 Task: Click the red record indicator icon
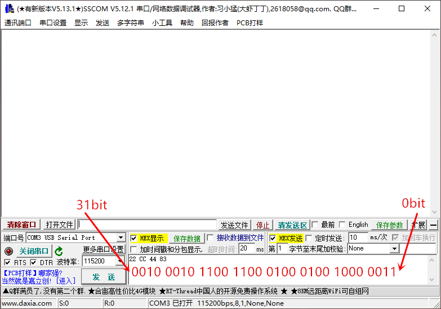(x=8, y=251)
